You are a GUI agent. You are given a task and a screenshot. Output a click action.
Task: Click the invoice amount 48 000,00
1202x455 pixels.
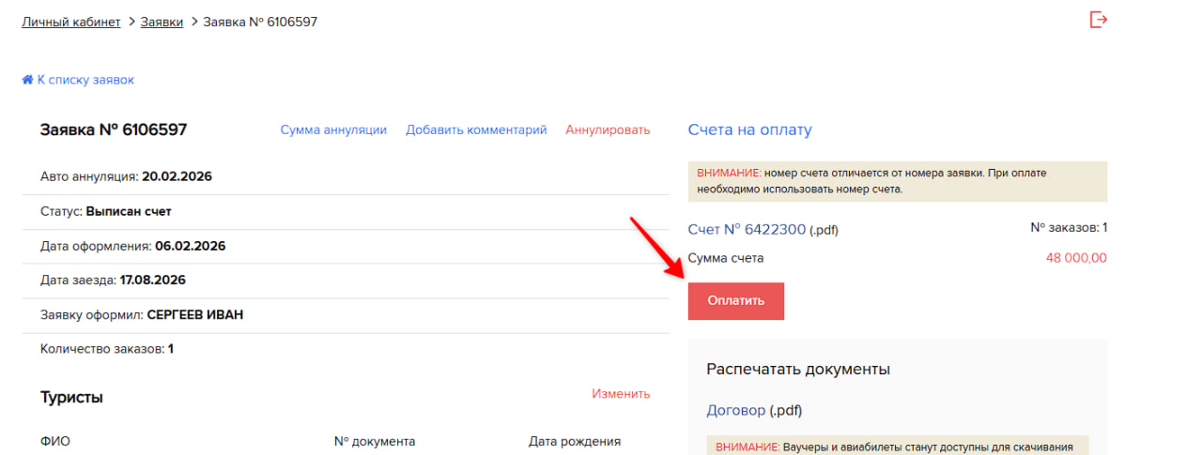tap(1076, 259)
